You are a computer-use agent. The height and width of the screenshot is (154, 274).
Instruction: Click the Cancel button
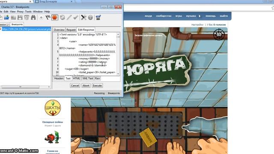[75, 86]
